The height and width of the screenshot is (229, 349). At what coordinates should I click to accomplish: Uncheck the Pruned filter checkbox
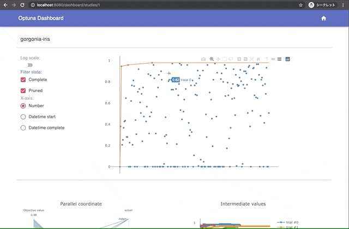point(23,91)
